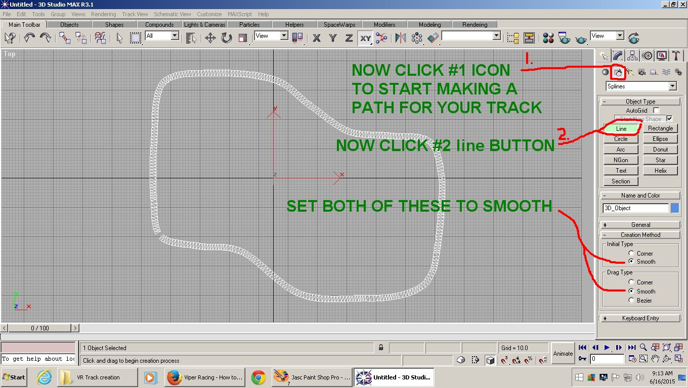Click the Mirror Selected Objects icon
Image resolution: width=688 pixels, height=388 pixels.
point(401,38)
